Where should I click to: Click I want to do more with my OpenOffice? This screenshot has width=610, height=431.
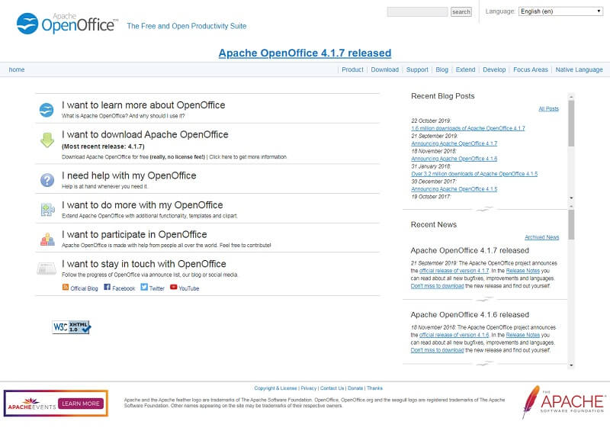click(142, 204)
